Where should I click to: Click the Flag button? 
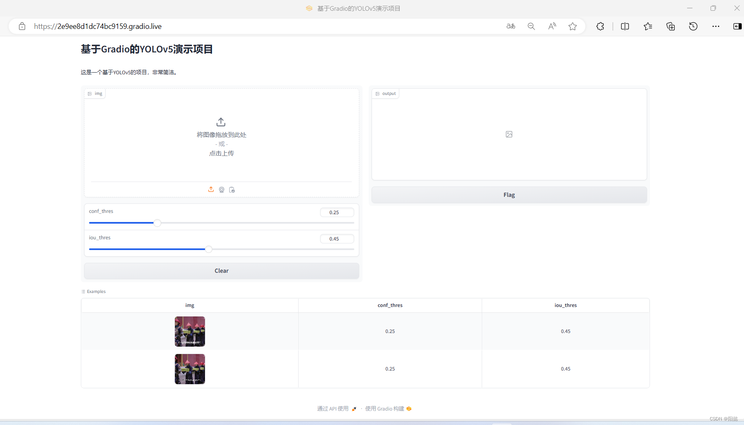[509, 195]
